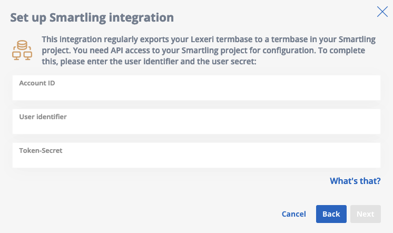The image size is (393, 233).
Task: Click the "Token-Secret" field label
Action: pyautogui.click(x=41, y=150)
